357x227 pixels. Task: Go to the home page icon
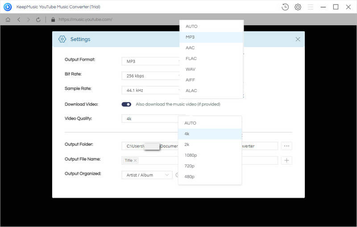pos(8,20)
